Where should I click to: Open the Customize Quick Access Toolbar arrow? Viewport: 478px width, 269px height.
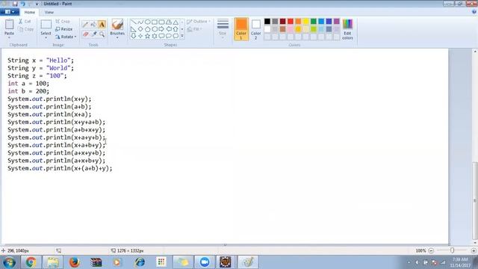coord(37,4)
